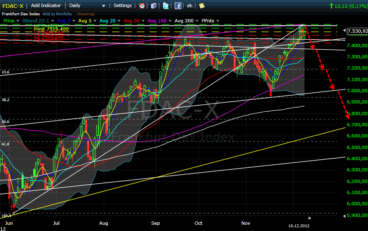Click the current price tag 7.530,92

click(357, 31)
